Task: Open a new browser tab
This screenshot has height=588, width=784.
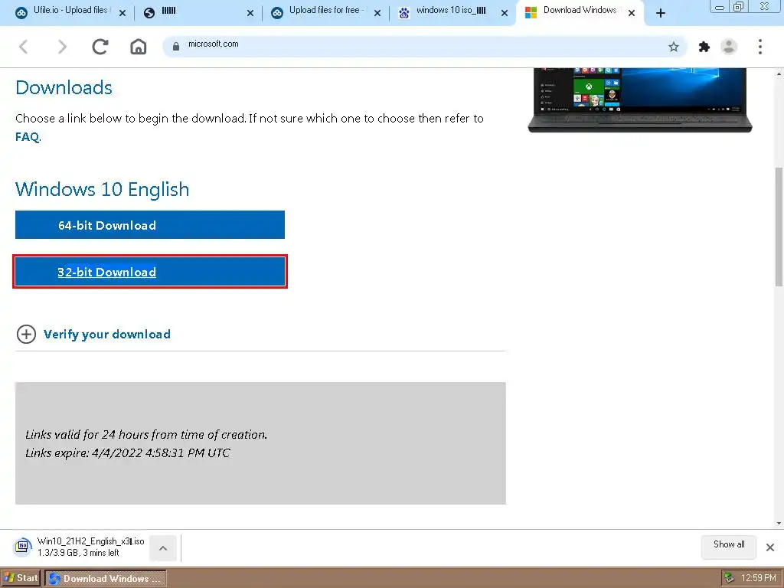Action: pyautogui.click(x=661, y=13)
